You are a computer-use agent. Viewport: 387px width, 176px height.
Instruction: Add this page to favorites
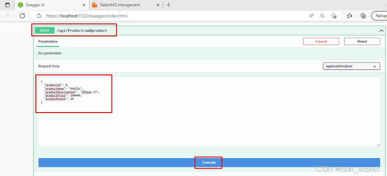click(334, 16)
